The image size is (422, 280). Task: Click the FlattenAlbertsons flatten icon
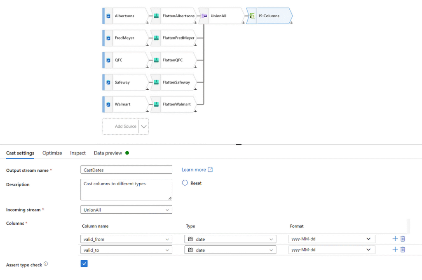[156, 16]
